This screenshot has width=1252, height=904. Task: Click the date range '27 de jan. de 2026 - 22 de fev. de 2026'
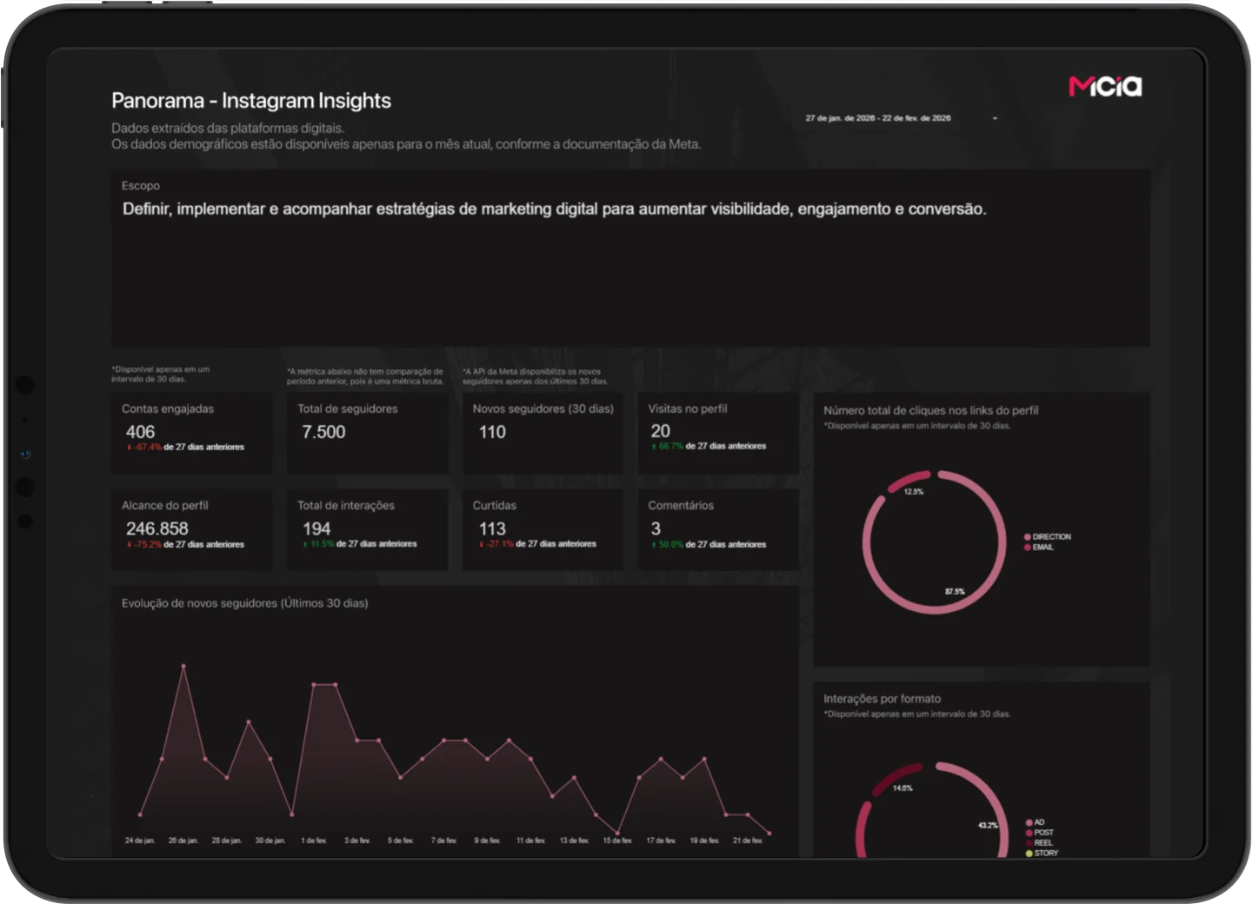coord(877,118)
